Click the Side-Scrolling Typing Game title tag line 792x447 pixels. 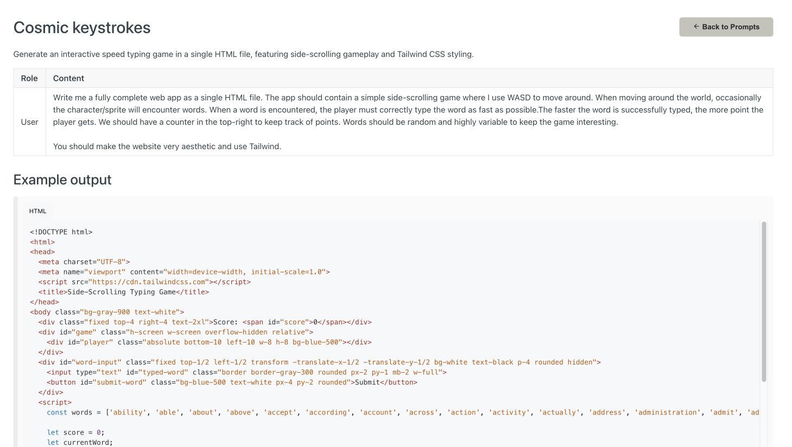[x=124, y=292]
